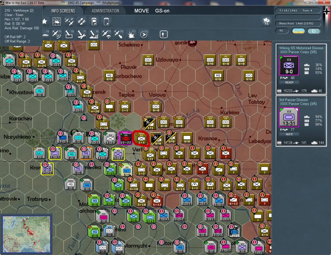Select the yellow-bordered 12=12 unit counter
The height and width of the screenshot is (255, 331).
(x=118, y=154)
